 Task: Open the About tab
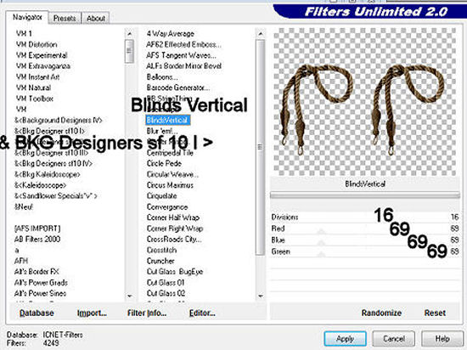click(x=96, y=18)
